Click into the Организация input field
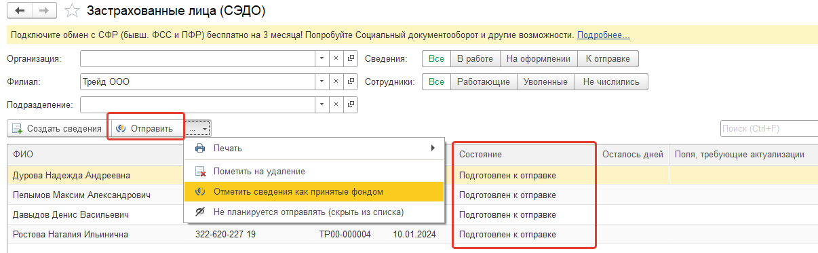Image resolution: width=818 pixels, height=253 pixels. [x=197, y=59]
